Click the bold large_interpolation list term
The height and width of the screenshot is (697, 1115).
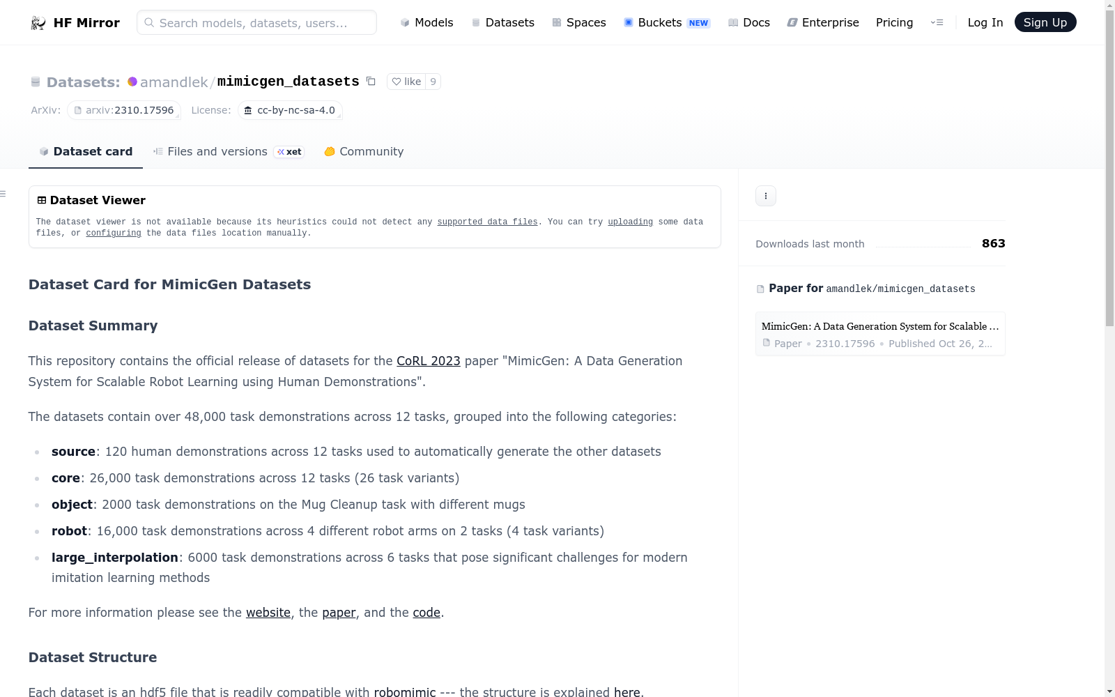tap(115, 558)
